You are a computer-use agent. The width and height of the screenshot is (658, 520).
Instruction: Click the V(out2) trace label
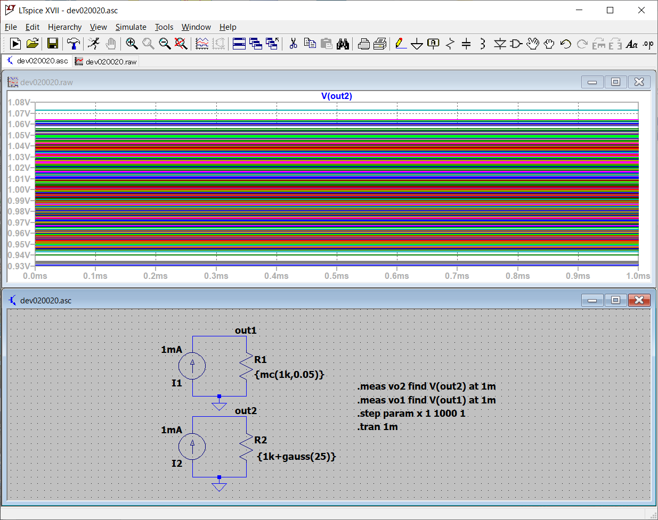(x=336, y=96)
